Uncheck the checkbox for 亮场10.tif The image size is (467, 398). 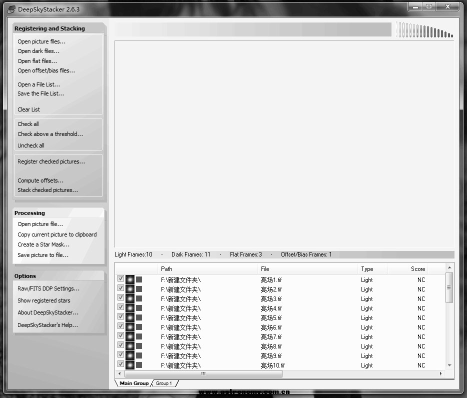pos(120,363)
